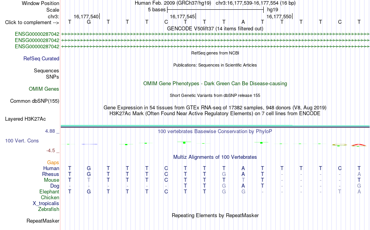Click the hg19 label beside scale bar
The width and height of the screenshot is (370, 230).
click(x=273, y=10)
